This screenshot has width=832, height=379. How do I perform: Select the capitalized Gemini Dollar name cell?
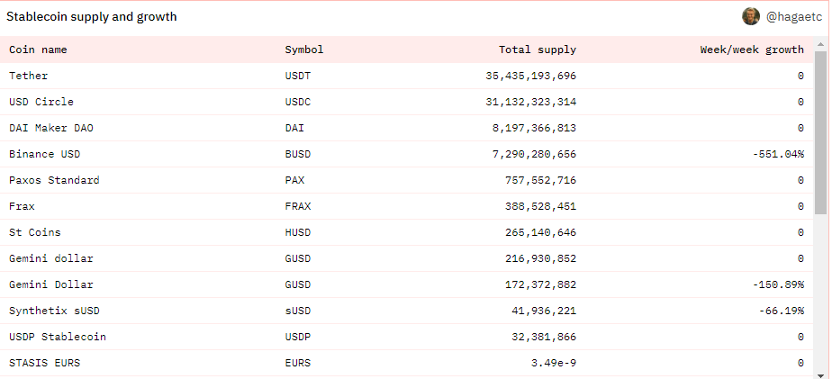click(51, 284)
